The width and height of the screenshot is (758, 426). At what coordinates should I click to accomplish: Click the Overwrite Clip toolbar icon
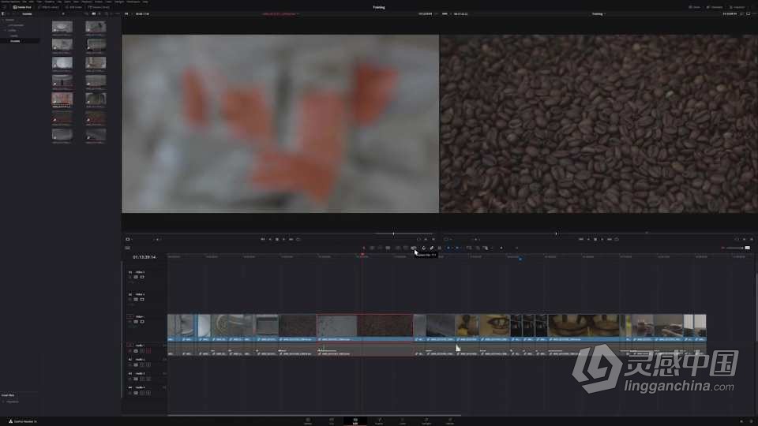pyautogui.click(x=406, y=248)
